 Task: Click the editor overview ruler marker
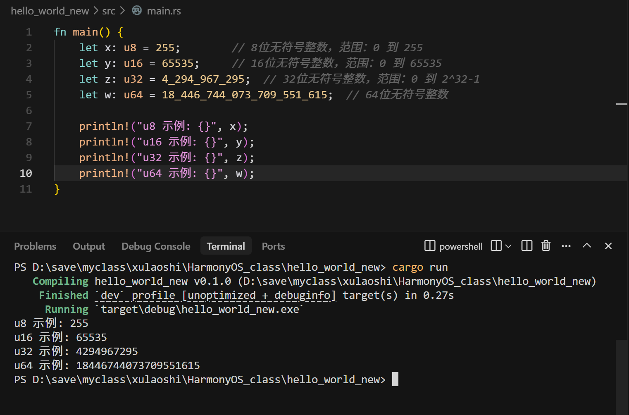click(622, 104)
